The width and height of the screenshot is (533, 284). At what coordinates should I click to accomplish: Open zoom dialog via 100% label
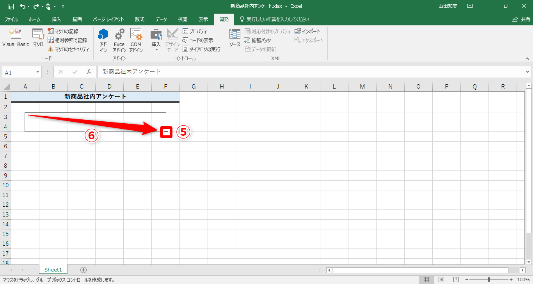523,279
